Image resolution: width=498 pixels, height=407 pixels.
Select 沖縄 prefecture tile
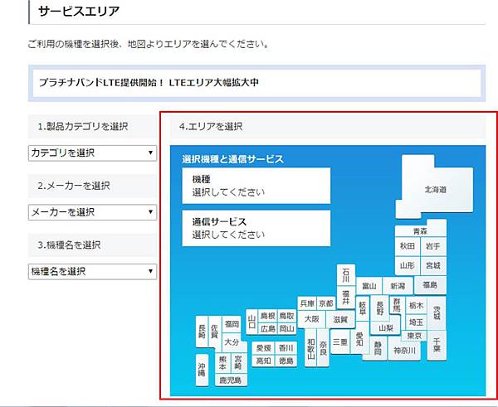(x=202, y=370)
